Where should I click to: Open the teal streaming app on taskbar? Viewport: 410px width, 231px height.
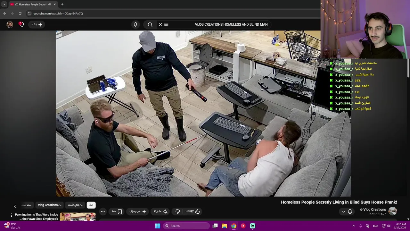click(x=252, y=226)
